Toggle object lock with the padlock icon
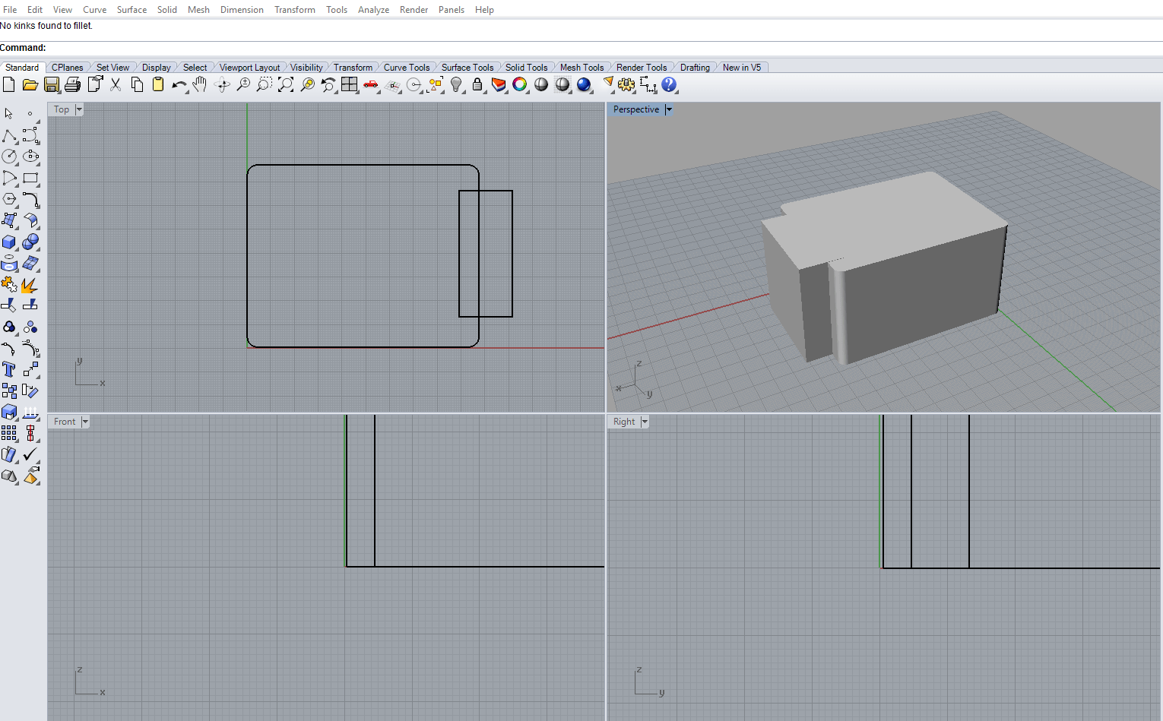 point(477,84)
